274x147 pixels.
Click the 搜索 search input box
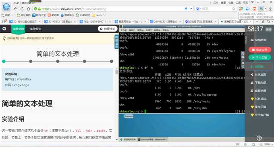[x=216, y=9]
